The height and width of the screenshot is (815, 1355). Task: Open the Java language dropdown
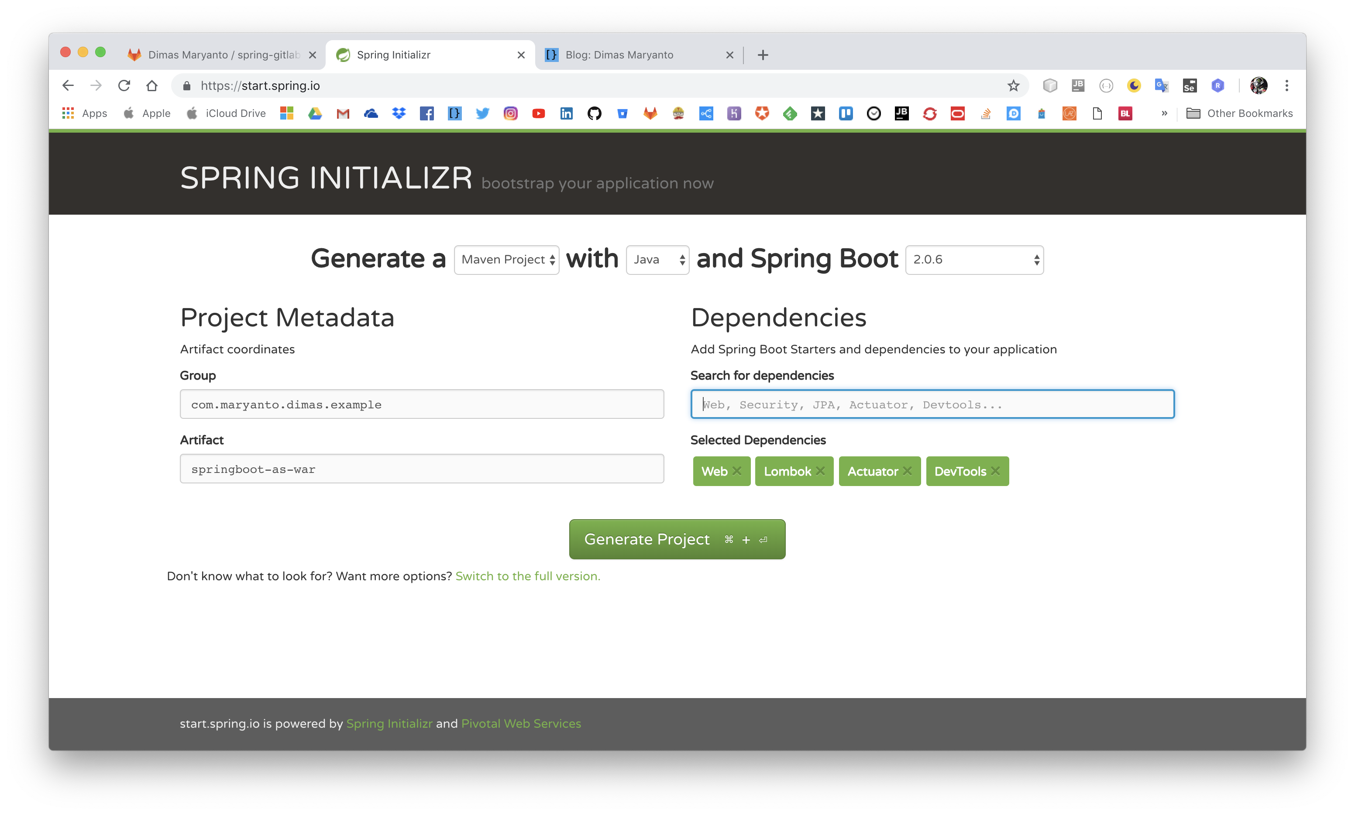pyautogui.click(x=658, y=260)
